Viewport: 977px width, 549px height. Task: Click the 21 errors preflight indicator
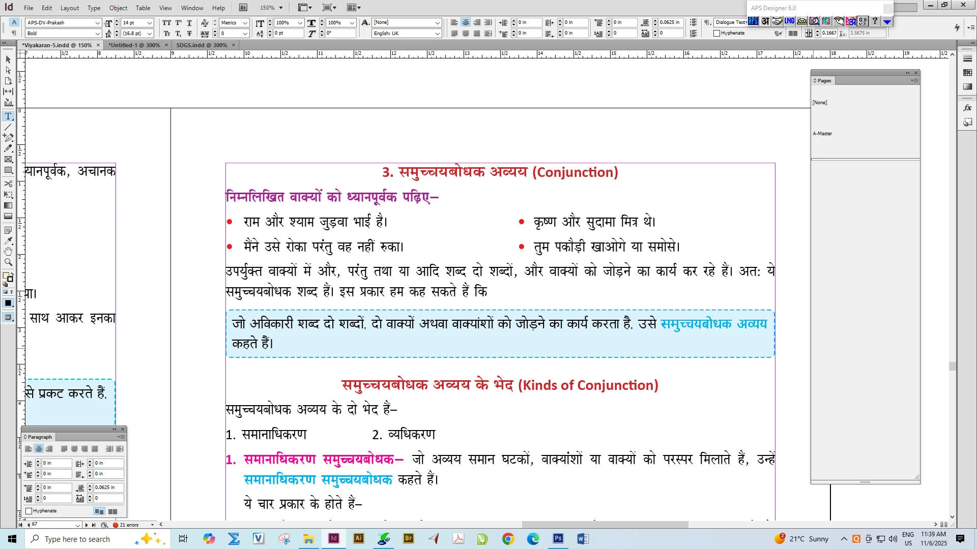pos(129,525)
